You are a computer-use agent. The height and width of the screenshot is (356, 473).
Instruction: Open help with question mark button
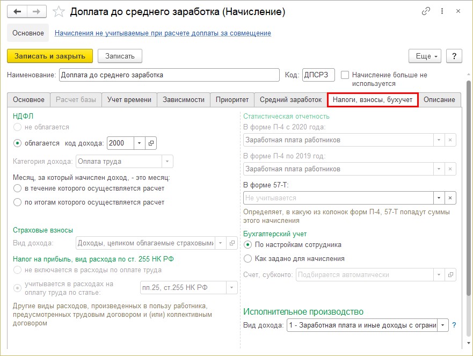click(x=454, y=56)
